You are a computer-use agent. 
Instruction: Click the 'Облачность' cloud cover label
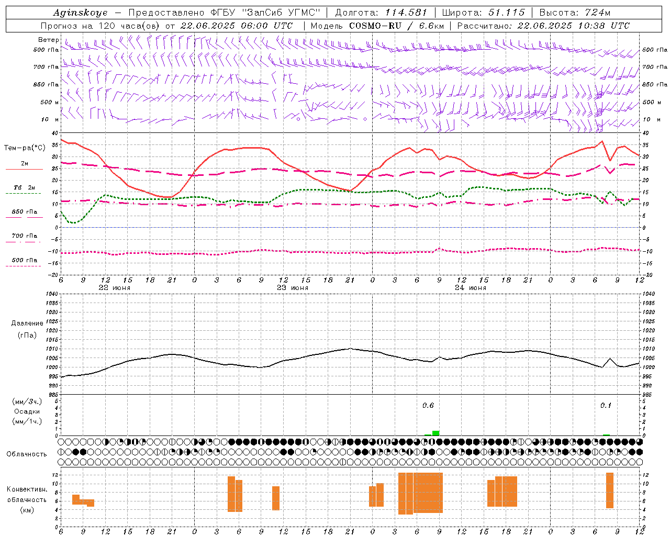[27, 454]
